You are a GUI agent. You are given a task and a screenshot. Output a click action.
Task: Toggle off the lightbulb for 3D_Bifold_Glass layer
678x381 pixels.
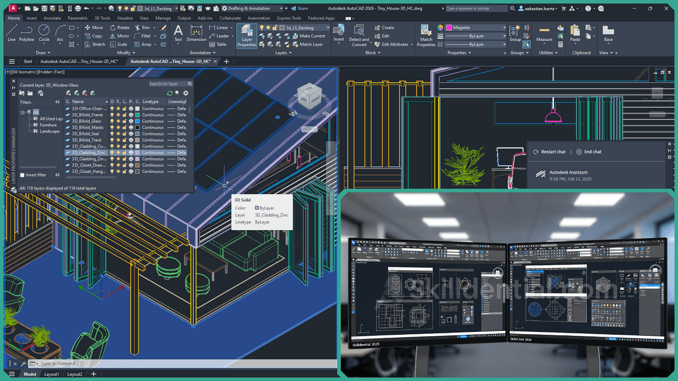[x=112, y=121]
